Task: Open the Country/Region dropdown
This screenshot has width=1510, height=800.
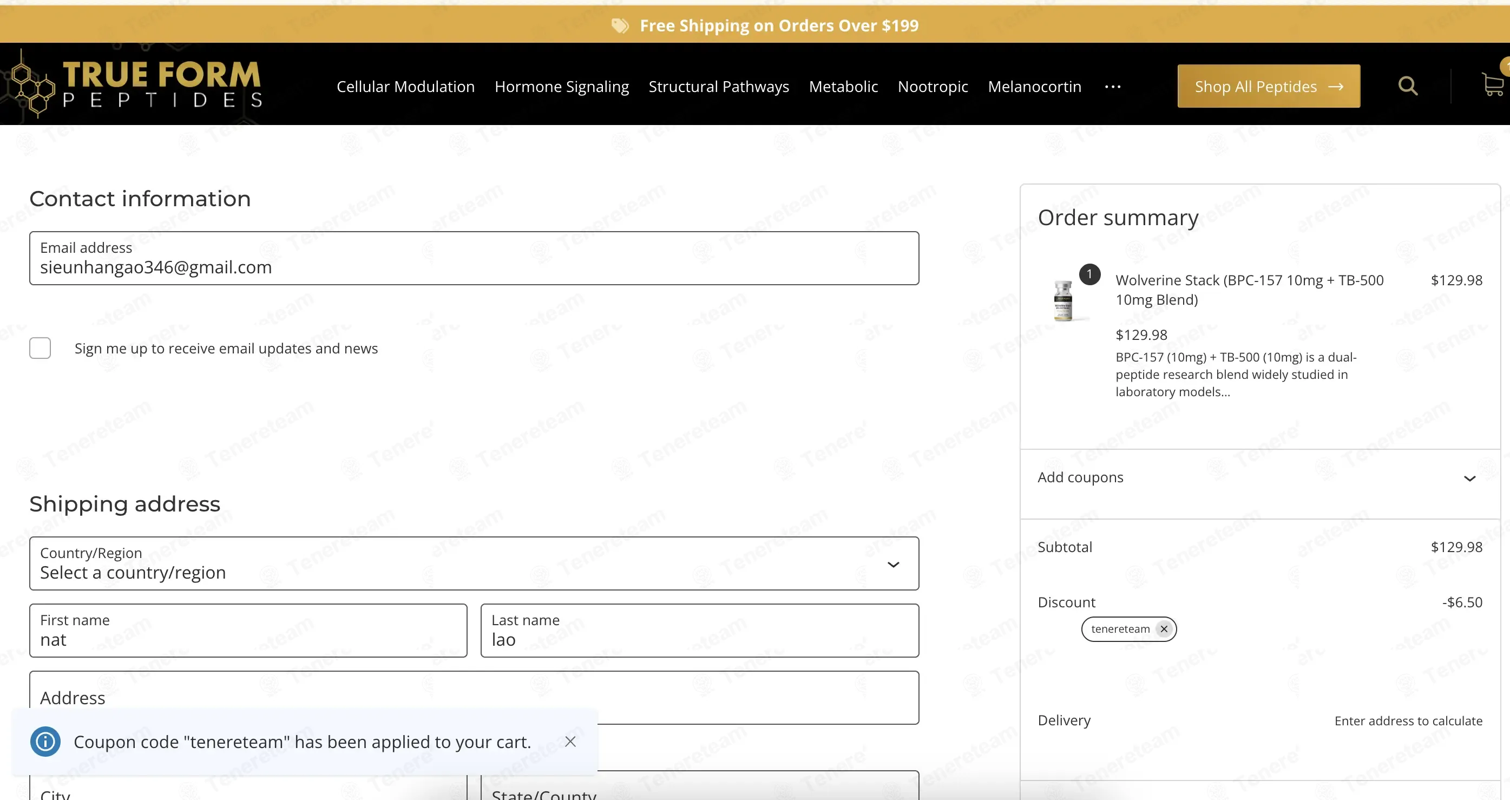Action: click(x=474, y=563)
